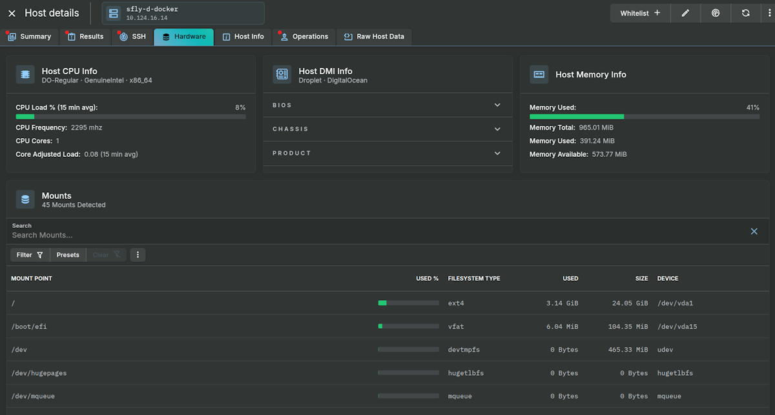Image resolution: width=775 pixels, height=415 pixels.
Task: Click the Host Memory Info panel icon
Action: 539,74
